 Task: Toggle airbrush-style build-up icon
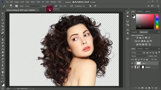click(71, 6)
